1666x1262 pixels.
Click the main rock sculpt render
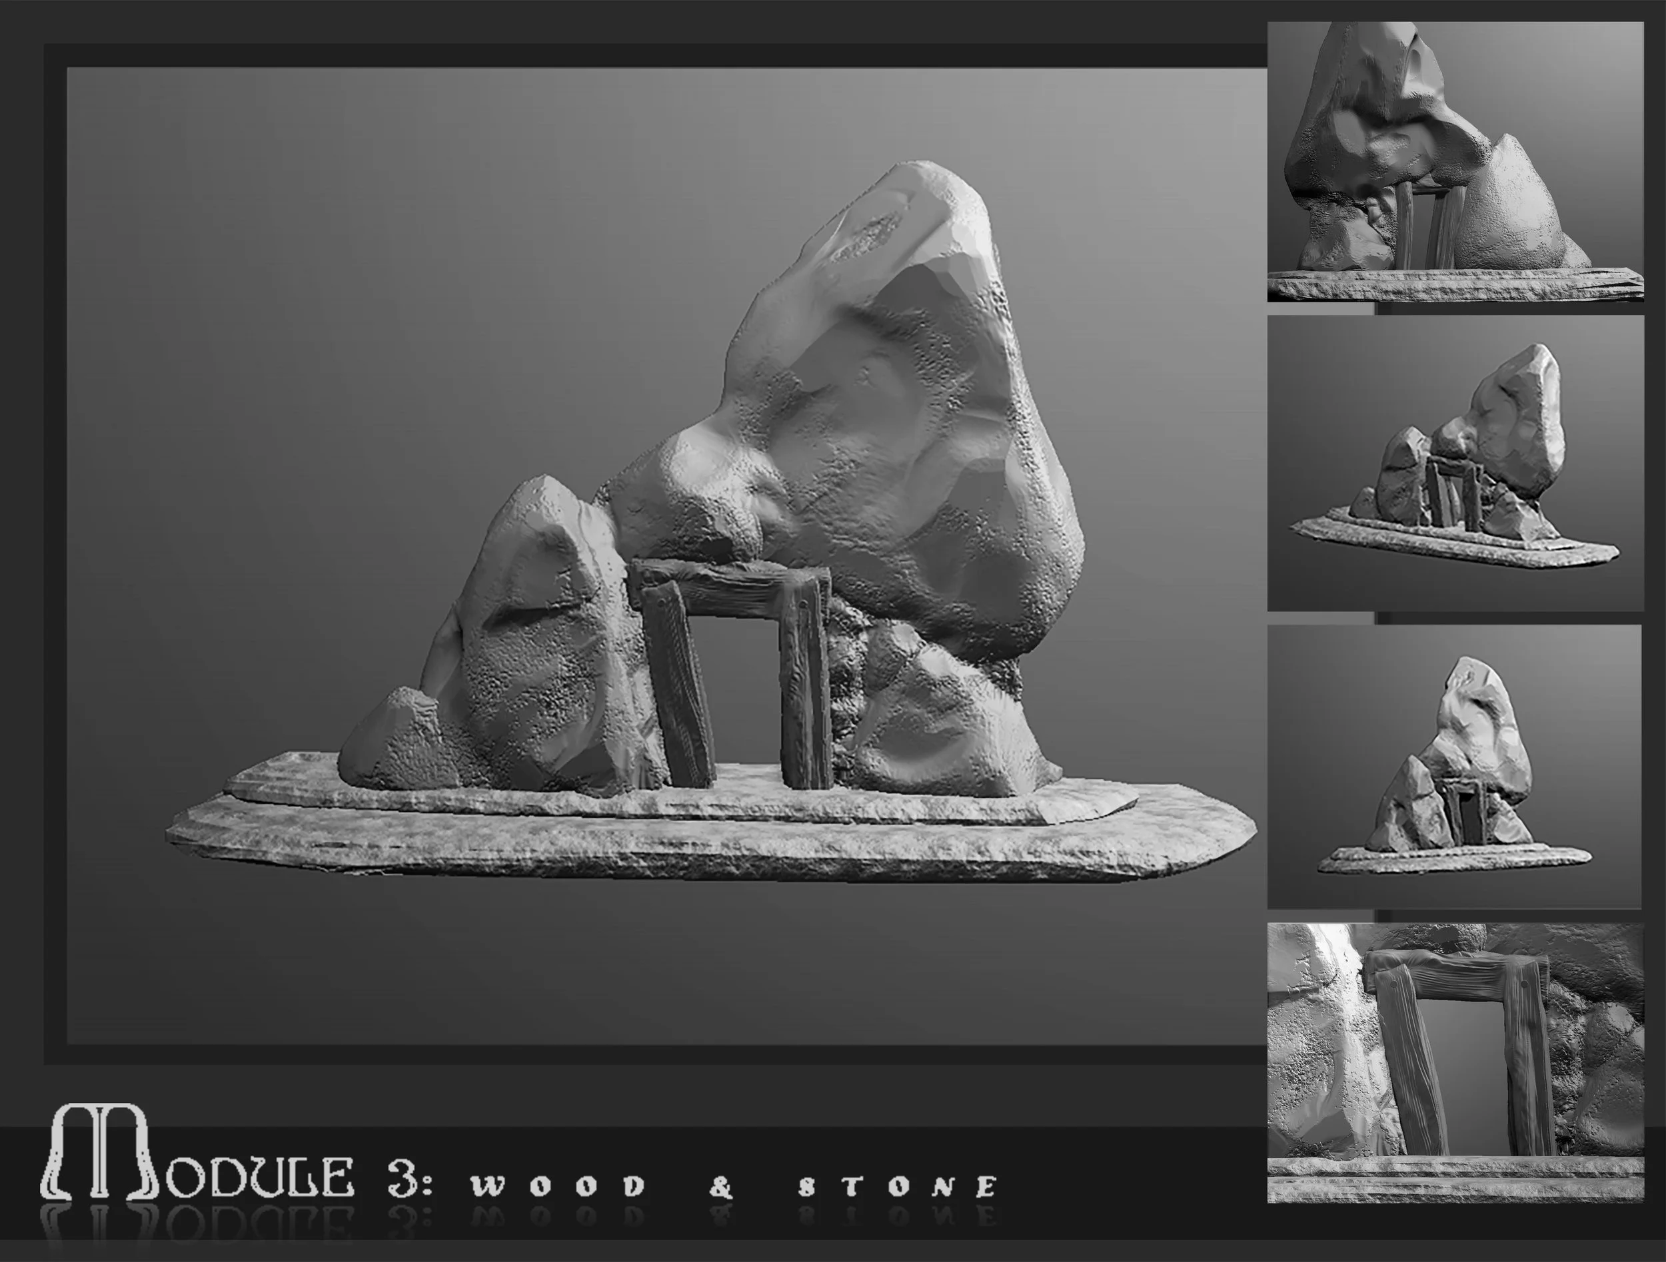point(666,555)
